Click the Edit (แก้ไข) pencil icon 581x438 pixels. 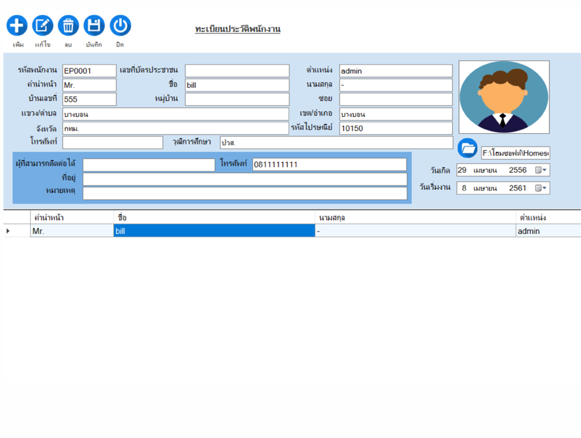coord(43,26)
